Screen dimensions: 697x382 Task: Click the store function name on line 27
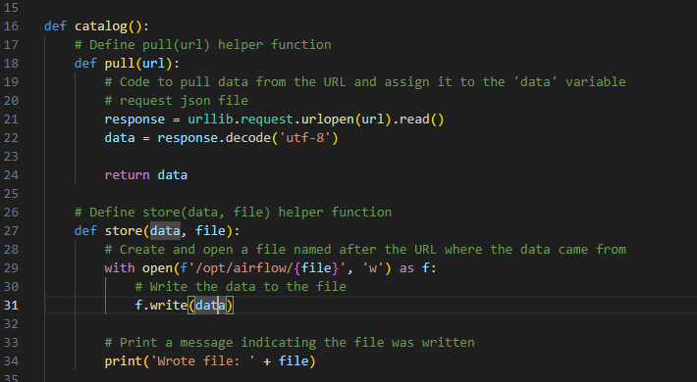[123, 231]
